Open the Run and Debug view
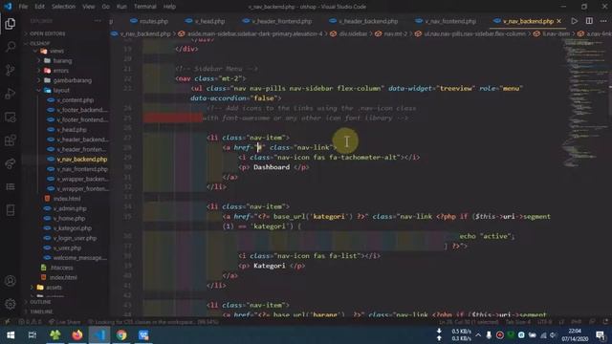The width and height of the screenshot is (612, 344). pyautogui.click(x=11, y=94)
